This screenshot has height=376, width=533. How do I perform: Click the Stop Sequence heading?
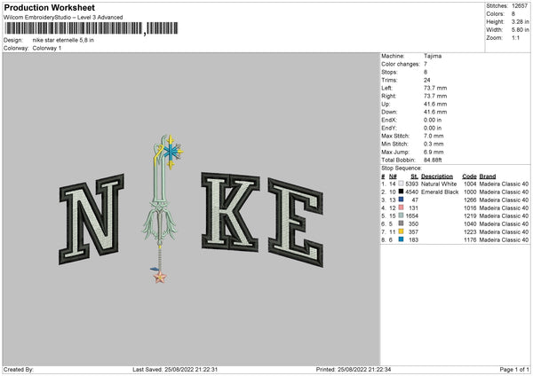(x=402, y=168)
